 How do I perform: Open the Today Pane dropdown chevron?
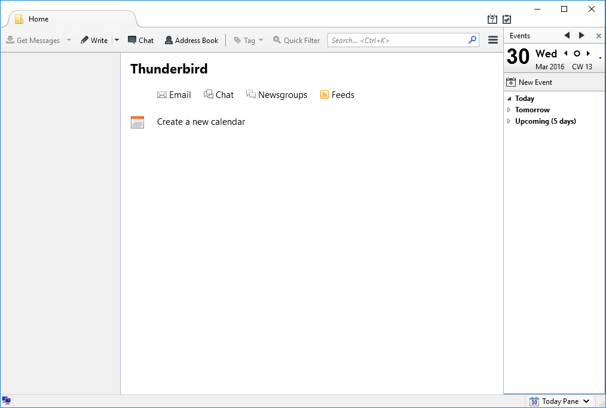click(586, 401)
